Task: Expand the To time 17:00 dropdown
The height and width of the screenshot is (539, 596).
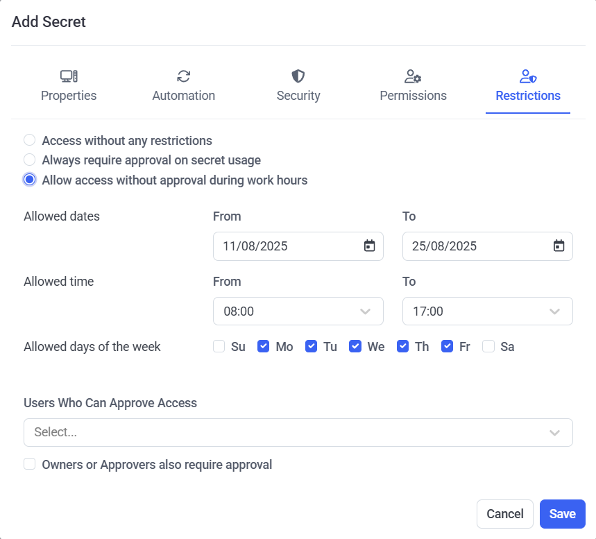Action: coord(487,311)
